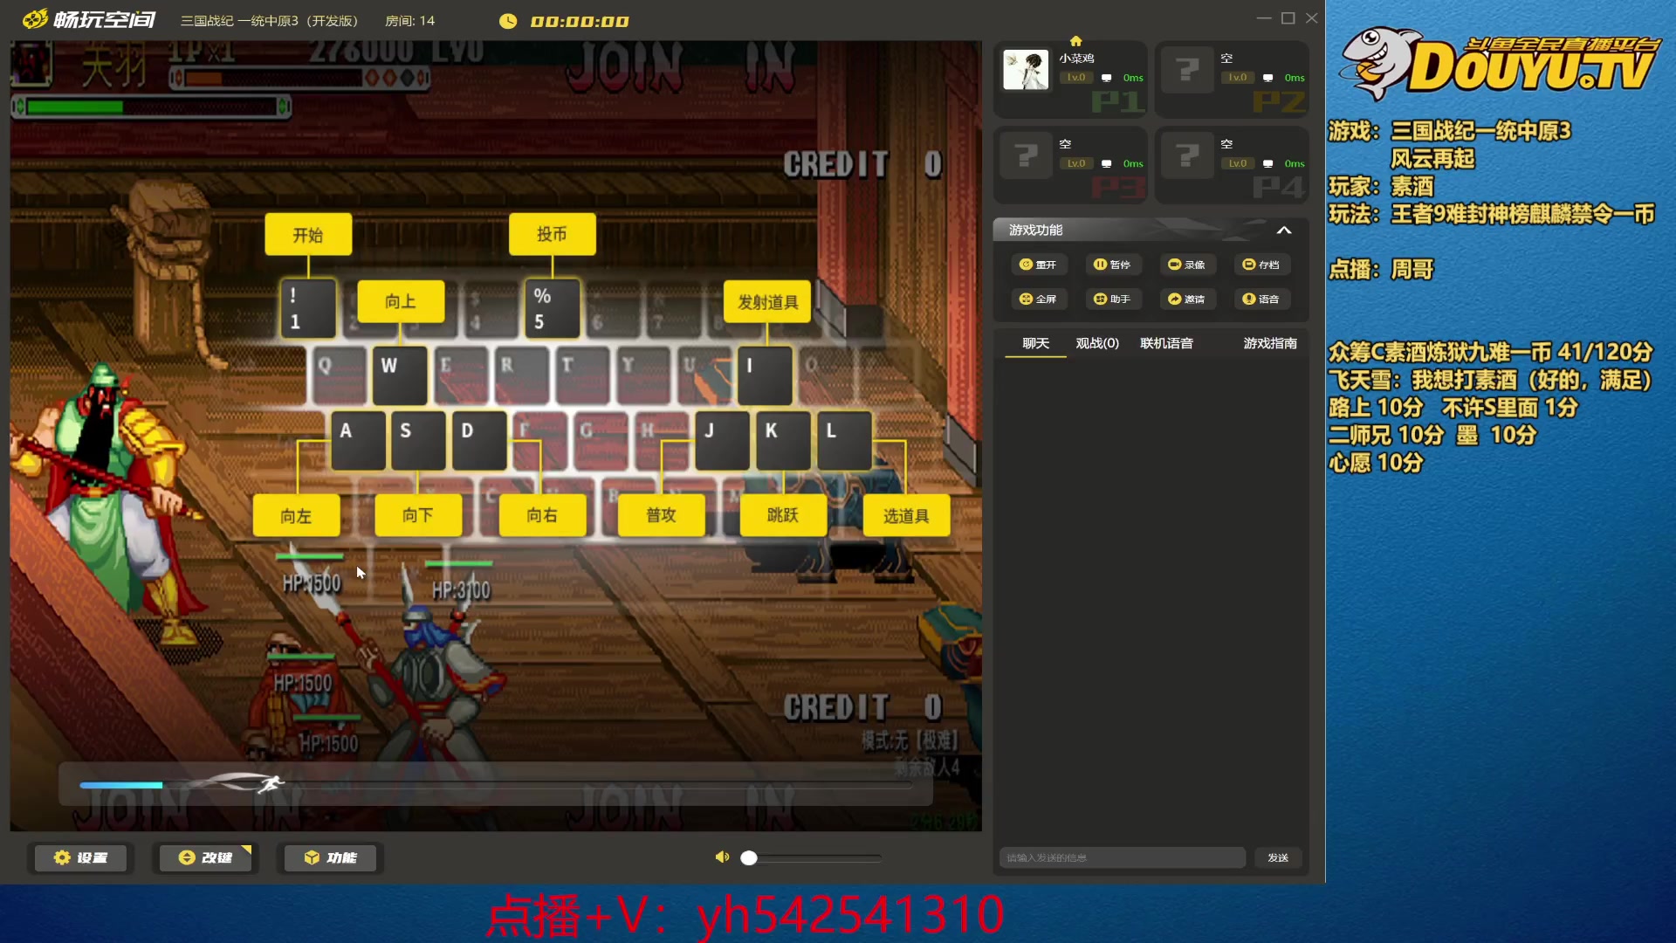Click the 开始 start key label
This screenshot has height=943, width=1676.
point(308,235)
